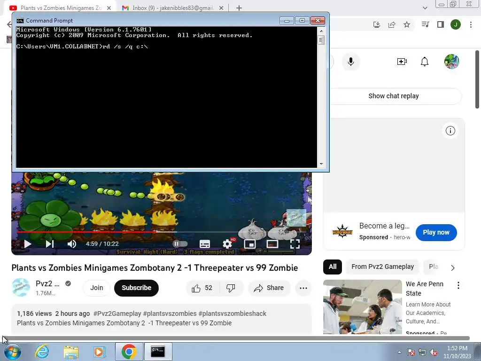Open the #plantsvszombieshack hashtag
481x361 pixels.
coord(232,314)
